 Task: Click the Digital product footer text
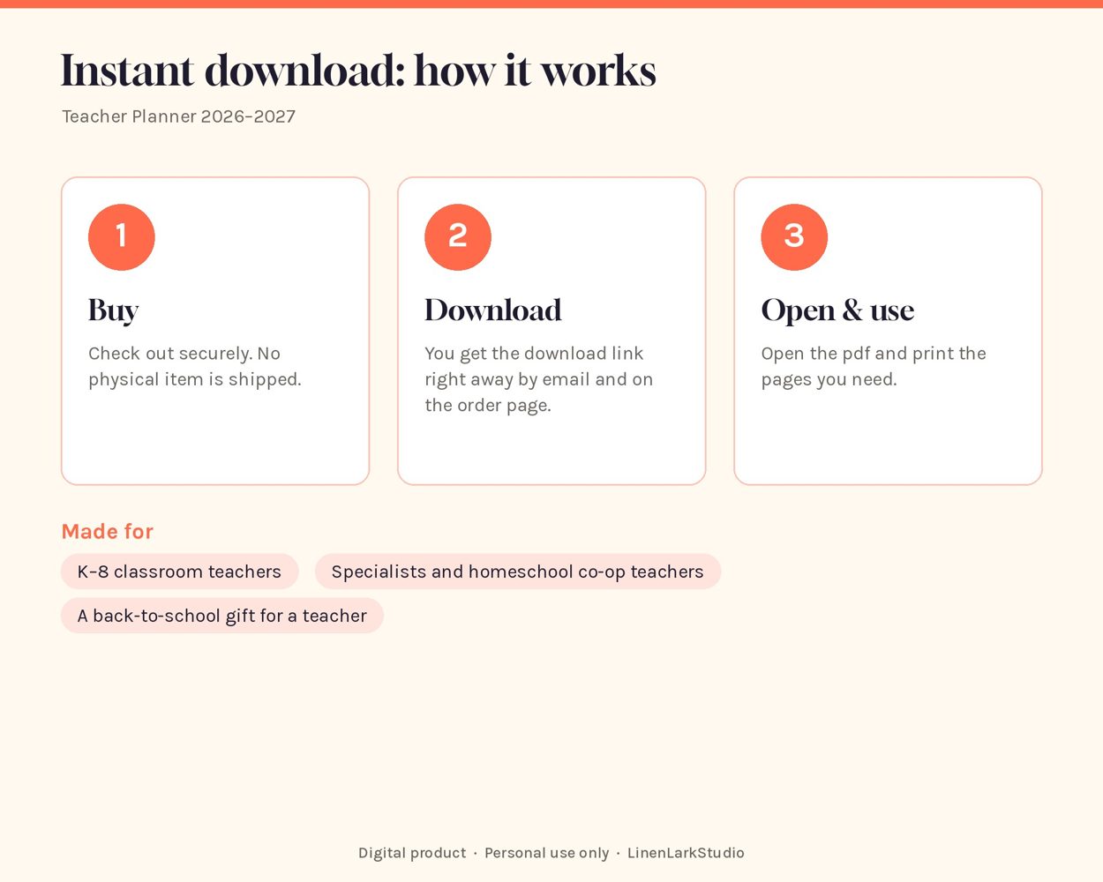pyautogui.click(x=412, y=853)
